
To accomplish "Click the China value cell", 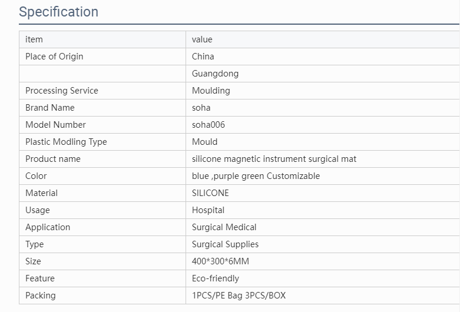I will click(323, 57).
